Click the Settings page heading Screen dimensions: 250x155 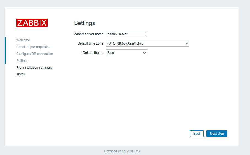click(85, 23)
